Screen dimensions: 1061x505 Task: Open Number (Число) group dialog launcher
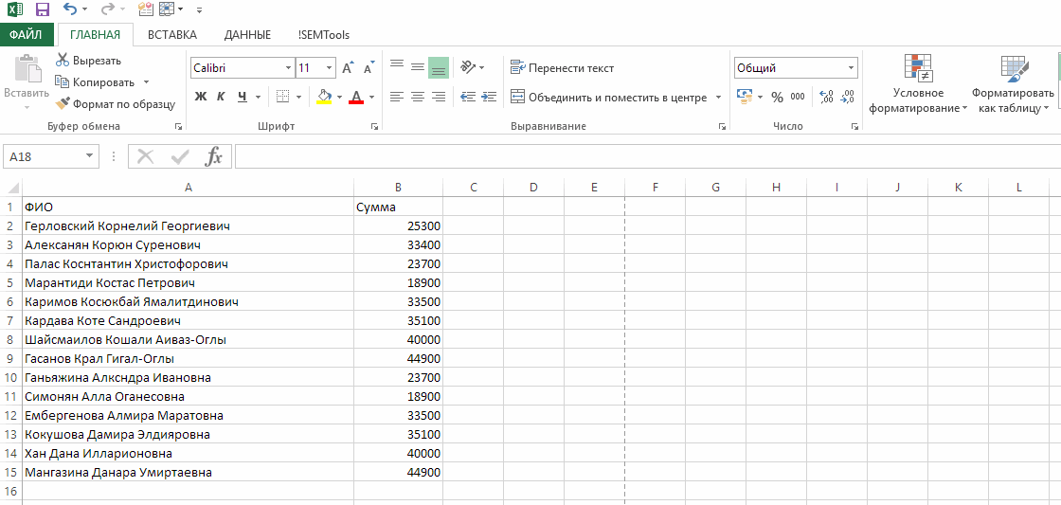tap(854, 126)
